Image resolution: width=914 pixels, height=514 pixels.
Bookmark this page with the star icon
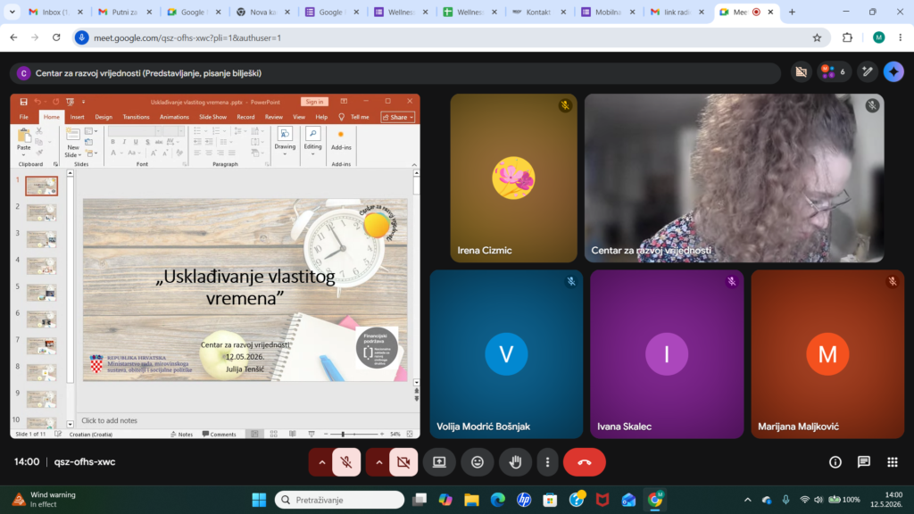click(x=817, y=37)
